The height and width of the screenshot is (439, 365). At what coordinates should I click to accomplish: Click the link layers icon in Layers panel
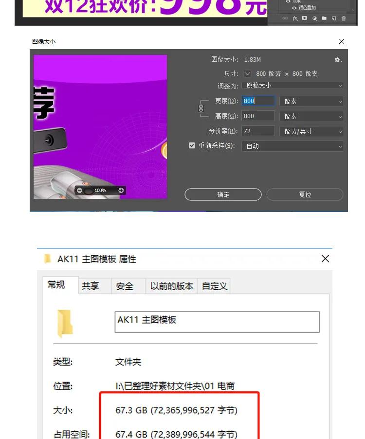tap(285, 18)
